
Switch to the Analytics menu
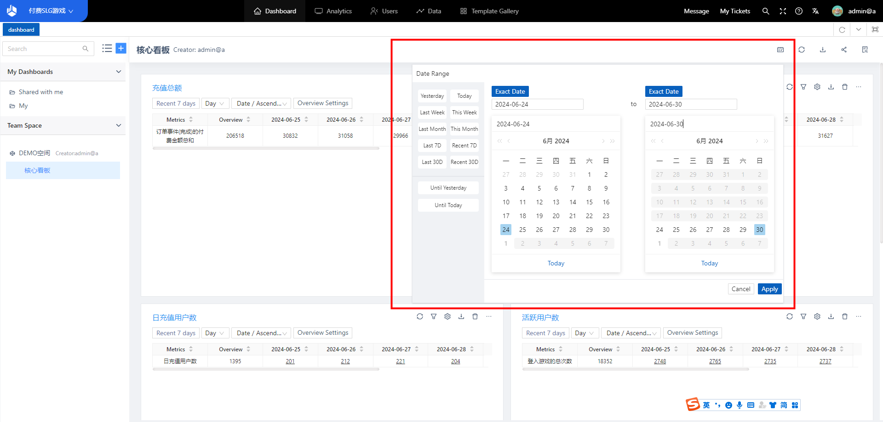(x=333, y=11)
